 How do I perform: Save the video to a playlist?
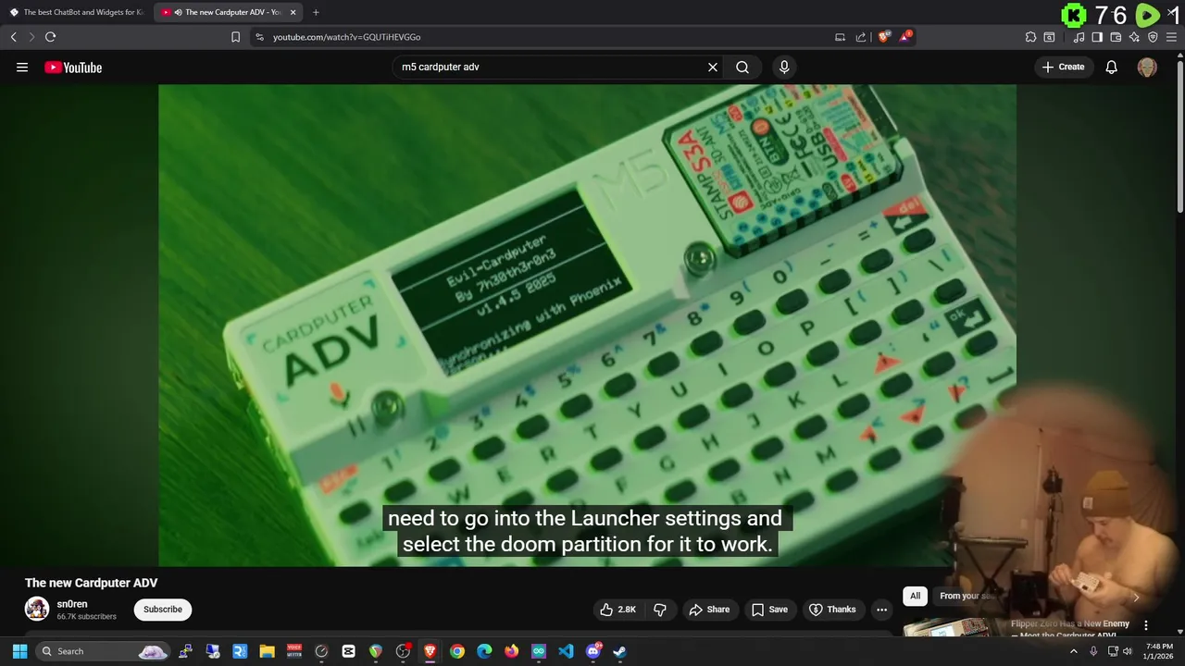tap(769, 610)
